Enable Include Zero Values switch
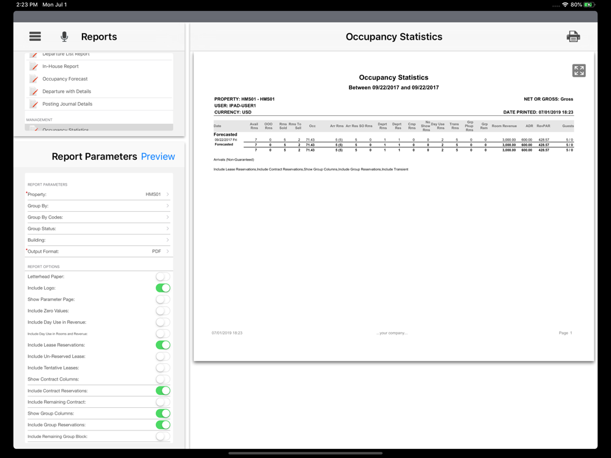Image resolution: width=611 pixels, height=458 pixels. tap(163, 311)
